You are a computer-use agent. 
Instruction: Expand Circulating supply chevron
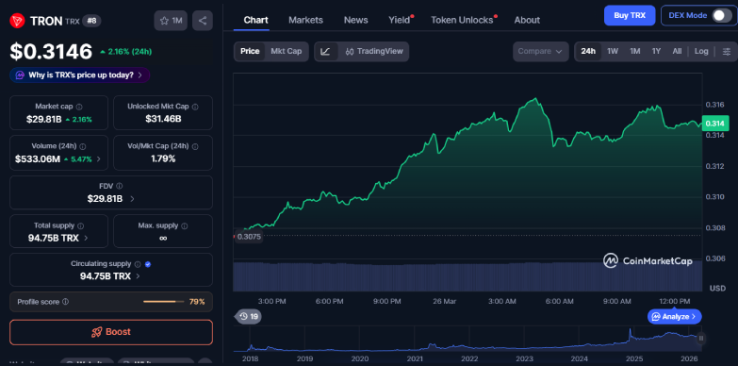(x=138, y=276)
